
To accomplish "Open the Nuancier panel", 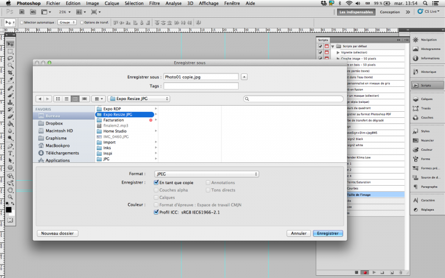I will click(x=427, y=141).
